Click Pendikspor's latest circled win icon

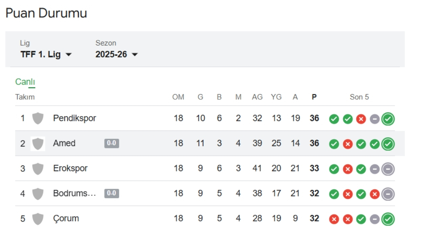coord(388,119)
